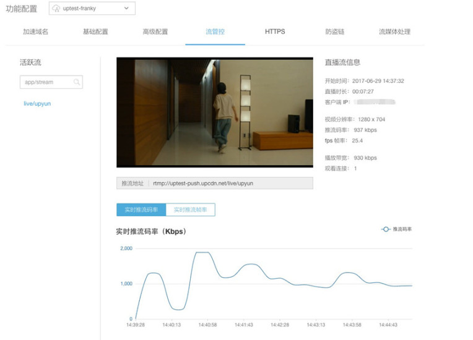
Task: Open the 流媒体处理 tab
Action: click(x=394, y=32)
